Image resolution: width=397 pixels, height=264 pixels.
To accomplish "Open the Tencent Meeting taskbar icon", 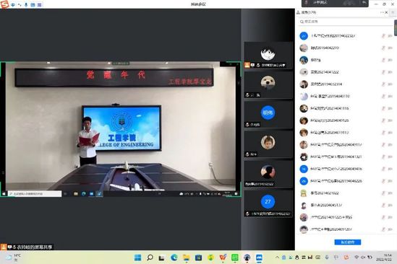I will point(260,258).
